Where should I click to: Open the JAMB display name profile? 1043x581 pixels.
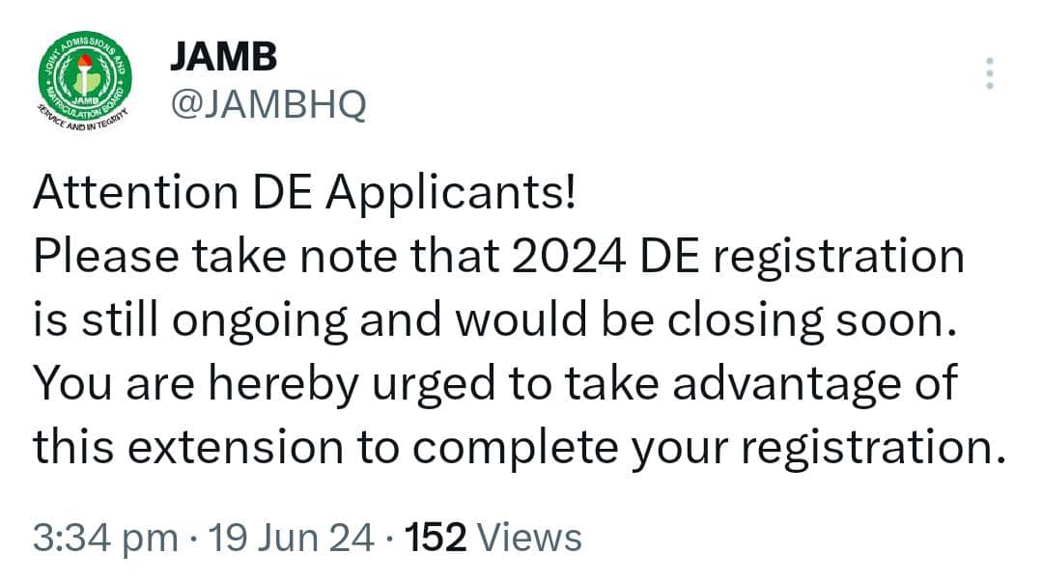coord(223,57)
